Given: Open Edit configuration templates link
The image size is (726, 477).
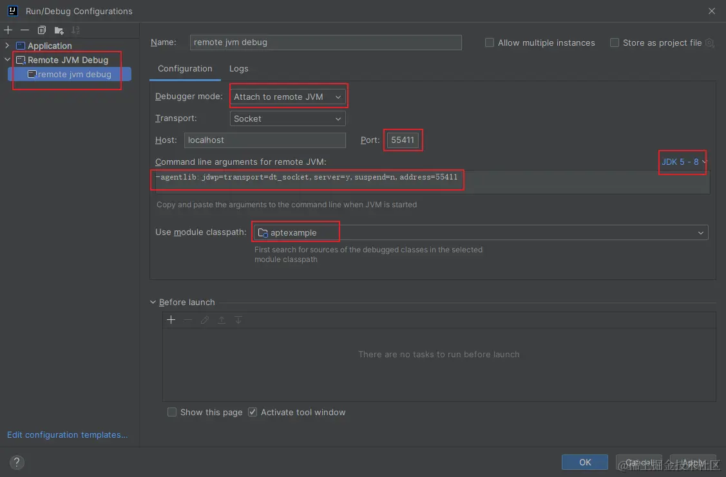Looking at the screenshot, I should [x=68, y=435].
